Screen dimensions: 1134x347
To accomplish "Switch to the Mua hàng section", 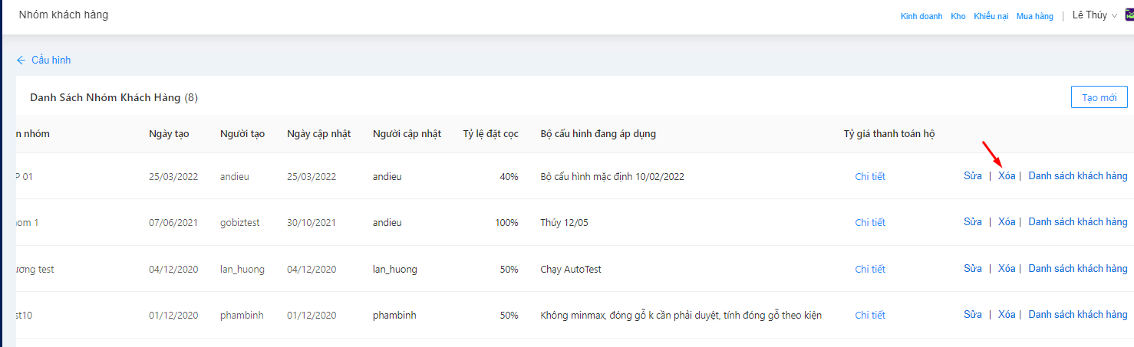I will [1034, 16].
